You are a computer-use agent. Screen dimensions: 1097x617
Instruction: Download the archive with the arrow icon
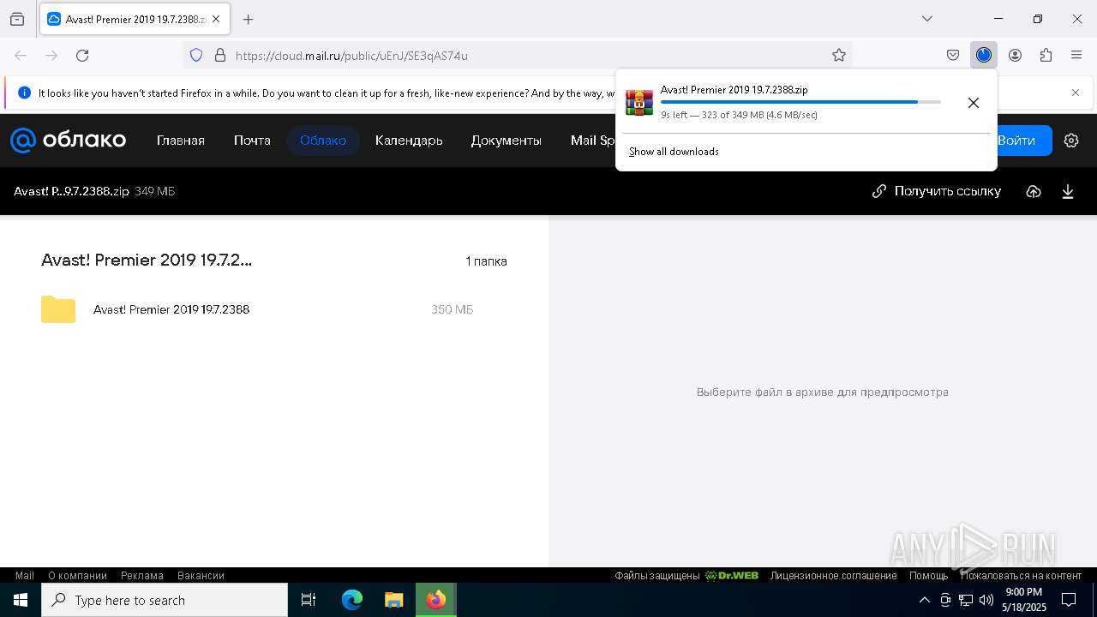pos(1068,191)
